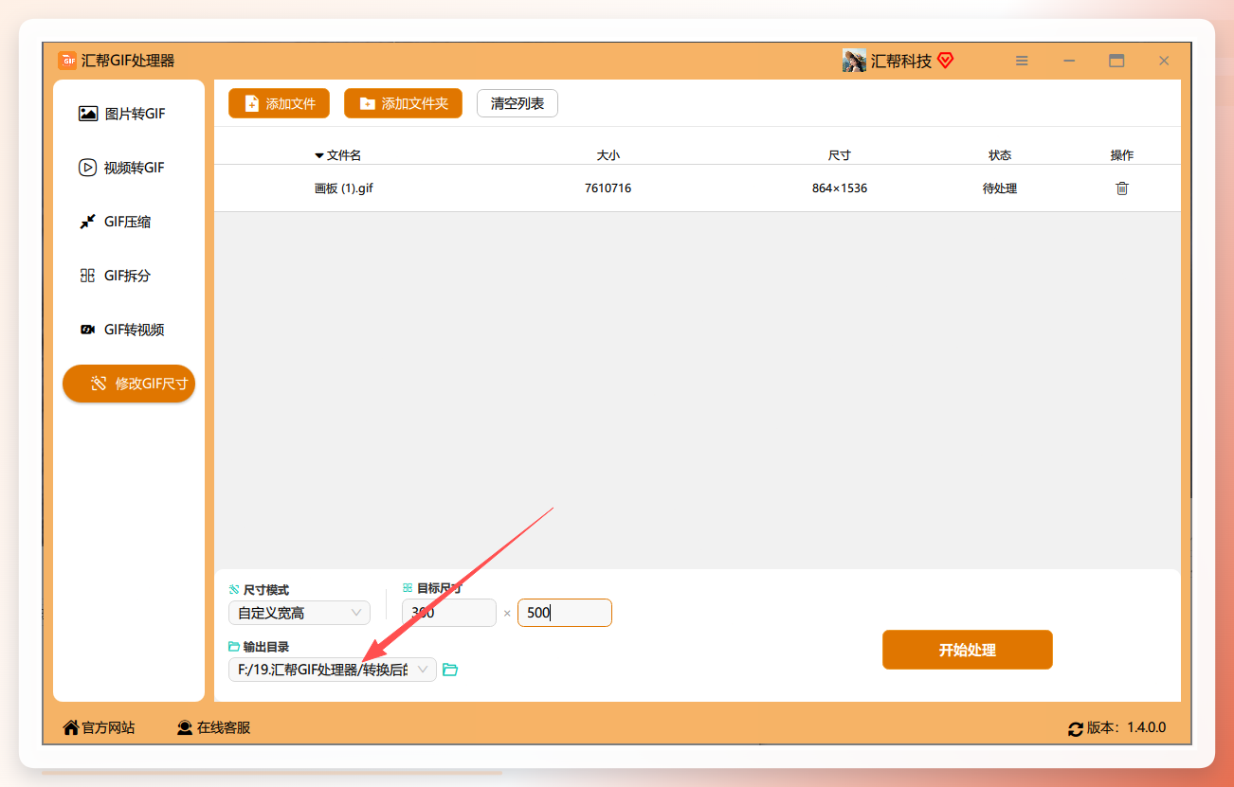Image resolution: width=1234 pixels, height=787 pixels.
Task: Click the 大小 column header
Action: 608,155
